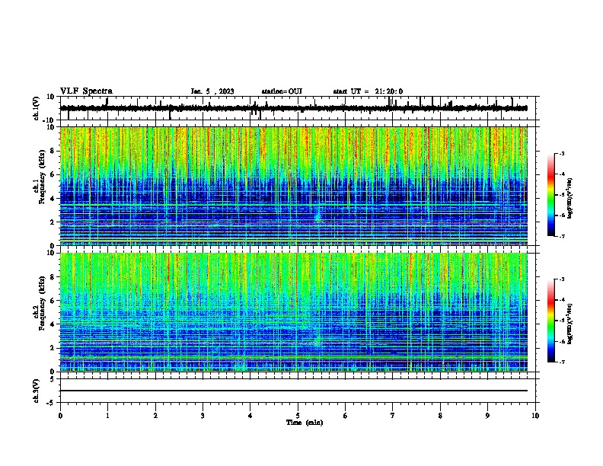Click the time axis tick label "6"
Viewport: 603px width, 466px height.
click(346, 416)
